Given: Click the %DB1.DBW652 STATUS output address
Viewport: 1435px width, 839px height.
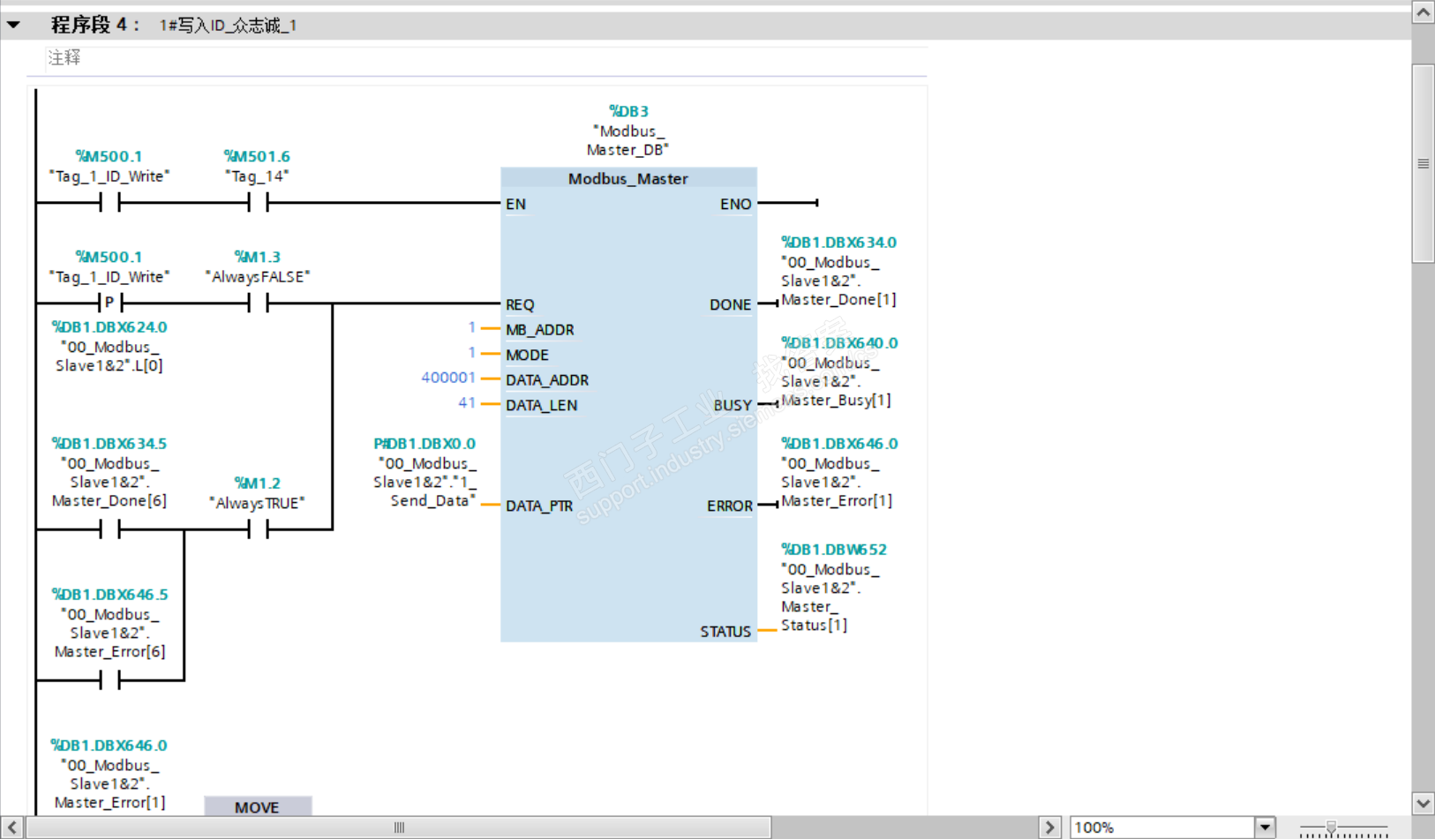Looking at the screenshot, I should coord(834,550).
